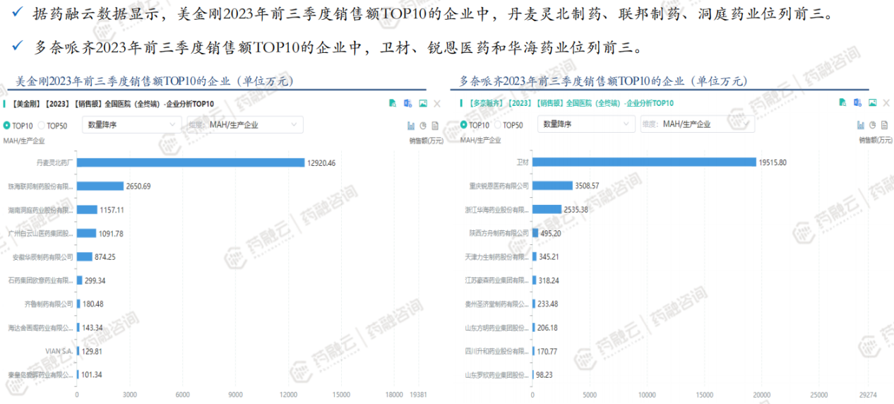Click 江苏豪森药业集团 label
894x404 pixels.
pos(497,280)
